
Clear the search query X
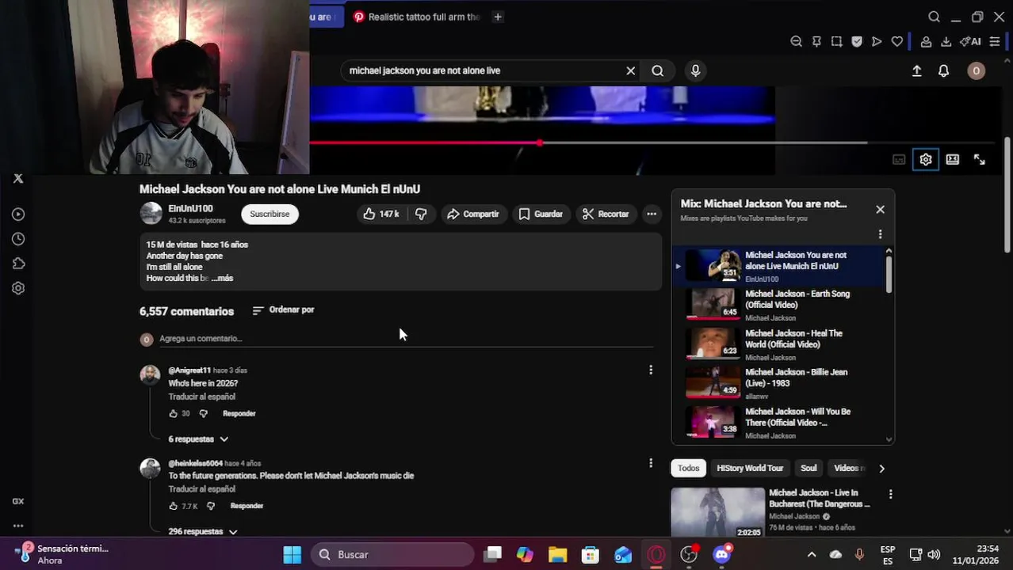(x=631, y=70)
